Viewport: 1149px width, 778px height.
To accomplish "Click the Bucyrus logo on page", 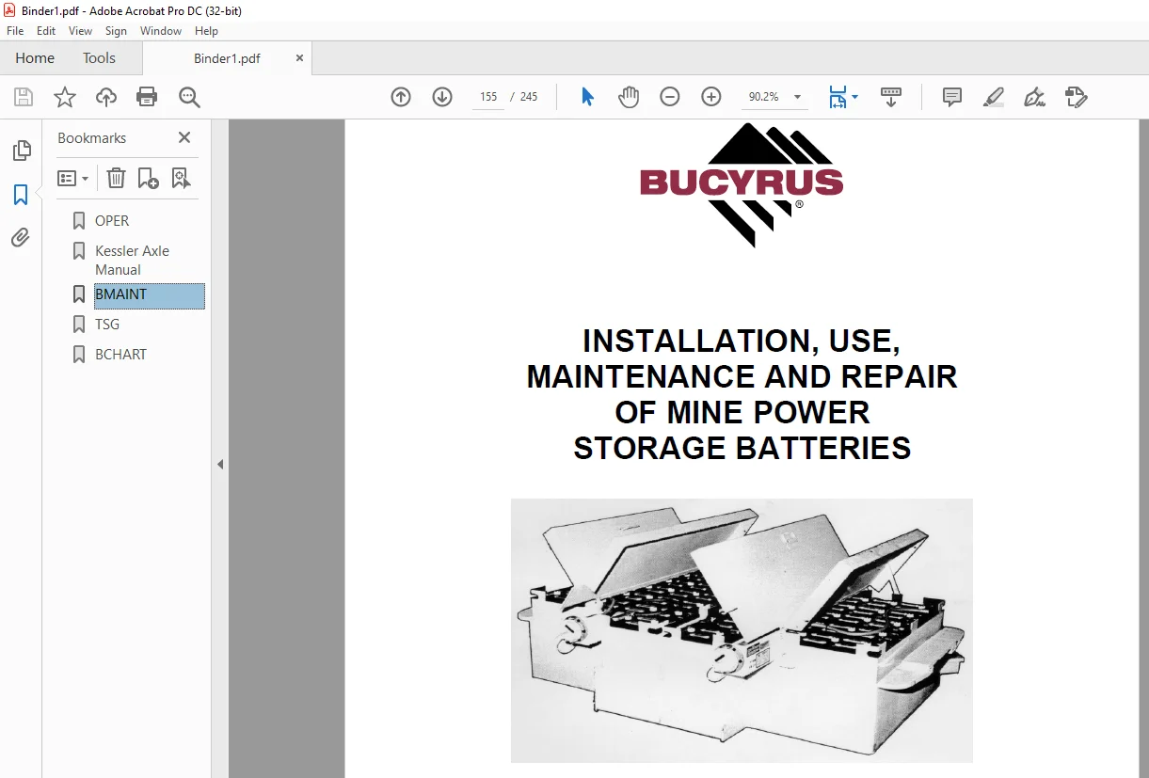I will click(742, 184).
